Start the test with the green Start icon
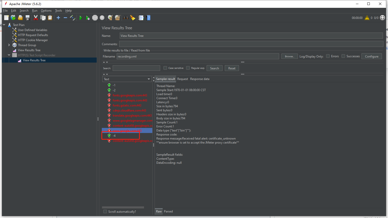The image size is (388, 218). pos(81,18)
